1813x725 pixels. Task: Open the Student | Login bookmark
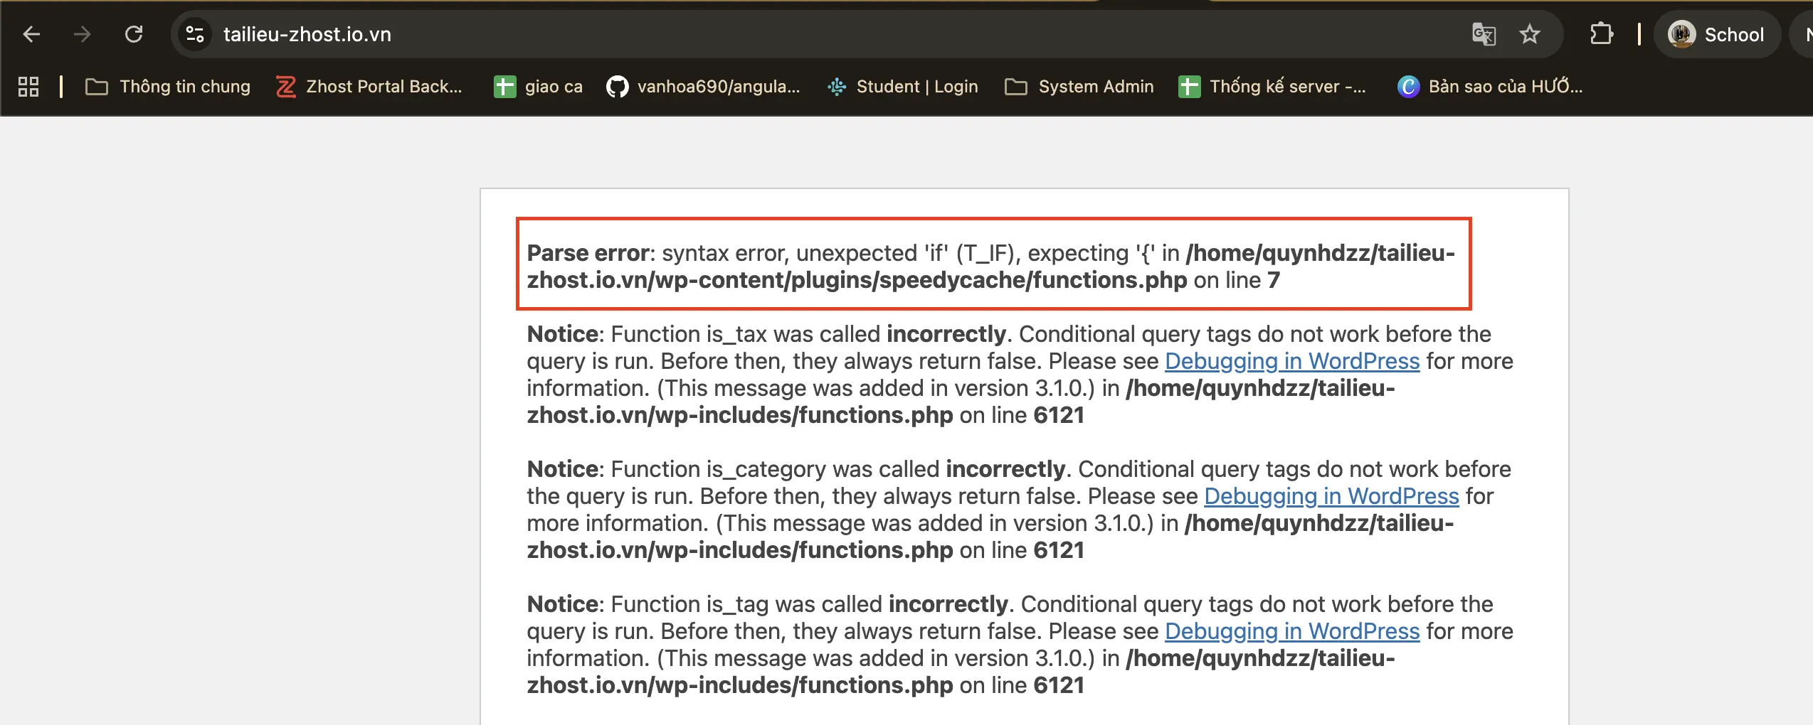click(x=903, y=87)
